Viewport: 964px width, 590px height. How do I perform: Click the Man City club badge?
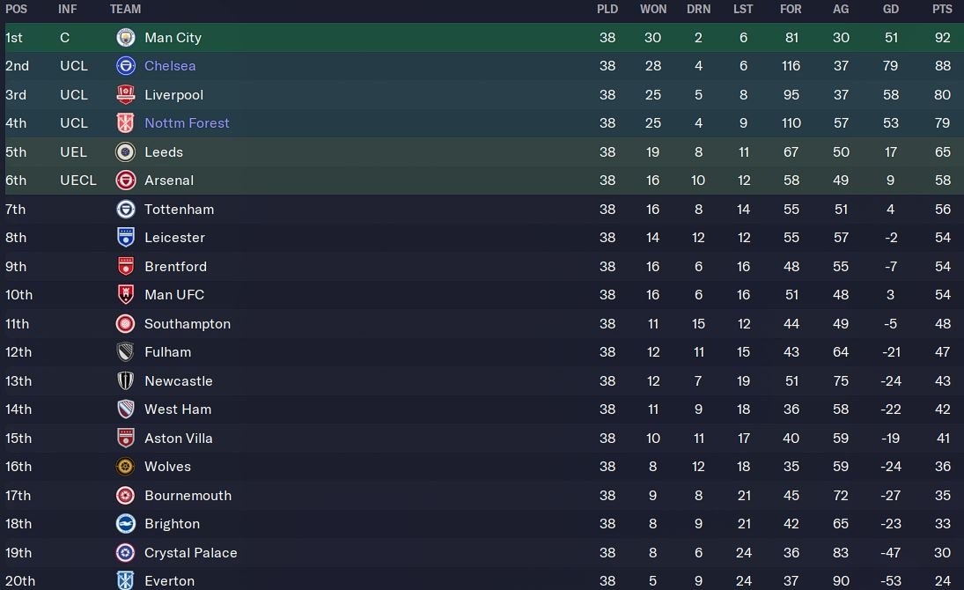[x=125, y=38]
